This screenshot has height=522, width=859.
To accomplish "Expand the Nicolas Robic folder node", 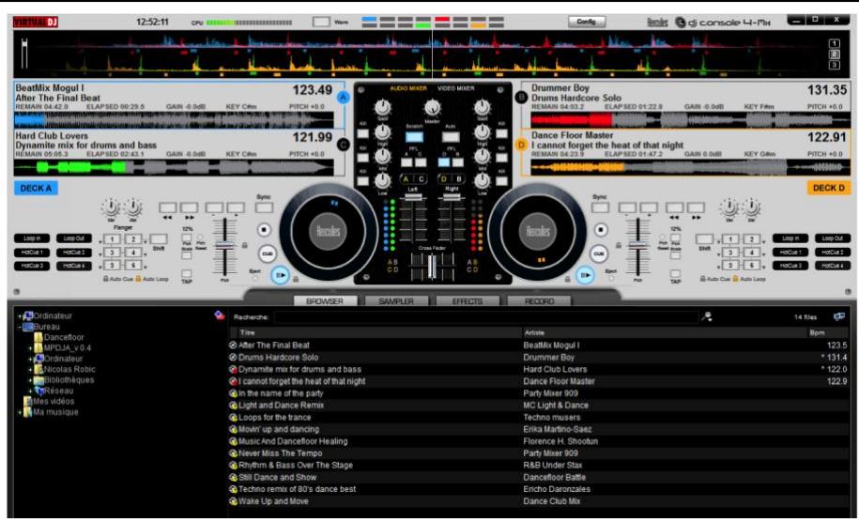I will coord(30,370).
